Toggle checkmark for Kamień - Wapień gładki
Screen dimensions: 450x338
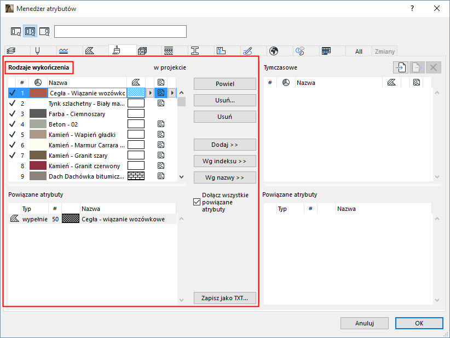click(13, 134)
